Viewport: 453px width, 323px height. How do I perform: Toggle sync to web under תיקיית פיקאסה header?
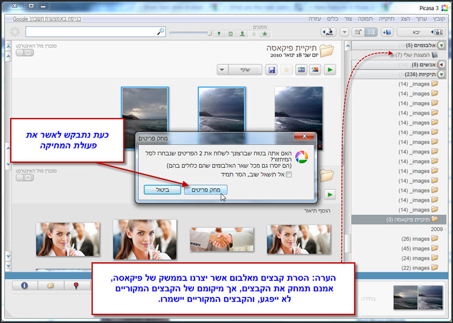(25, 53)
